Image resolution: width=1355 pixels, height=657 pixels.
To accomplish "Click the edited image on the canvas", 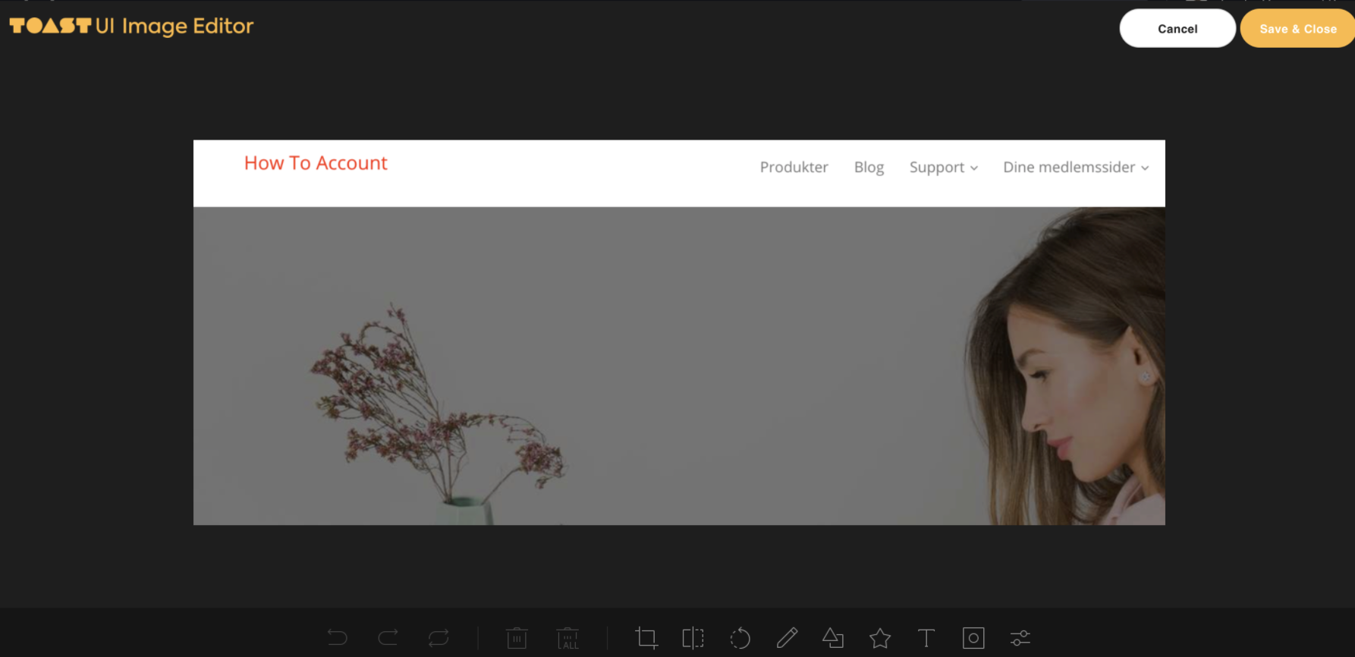I will coord(679,332).
